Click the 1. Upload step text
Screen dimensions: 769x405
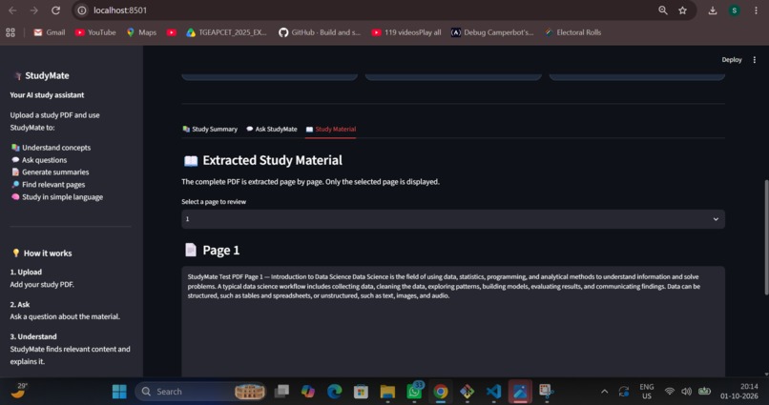[x=26, y=272]
